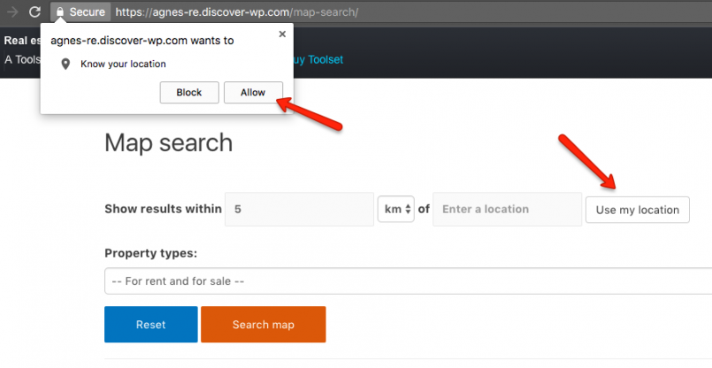Click the location pin icon in popup

65,64
